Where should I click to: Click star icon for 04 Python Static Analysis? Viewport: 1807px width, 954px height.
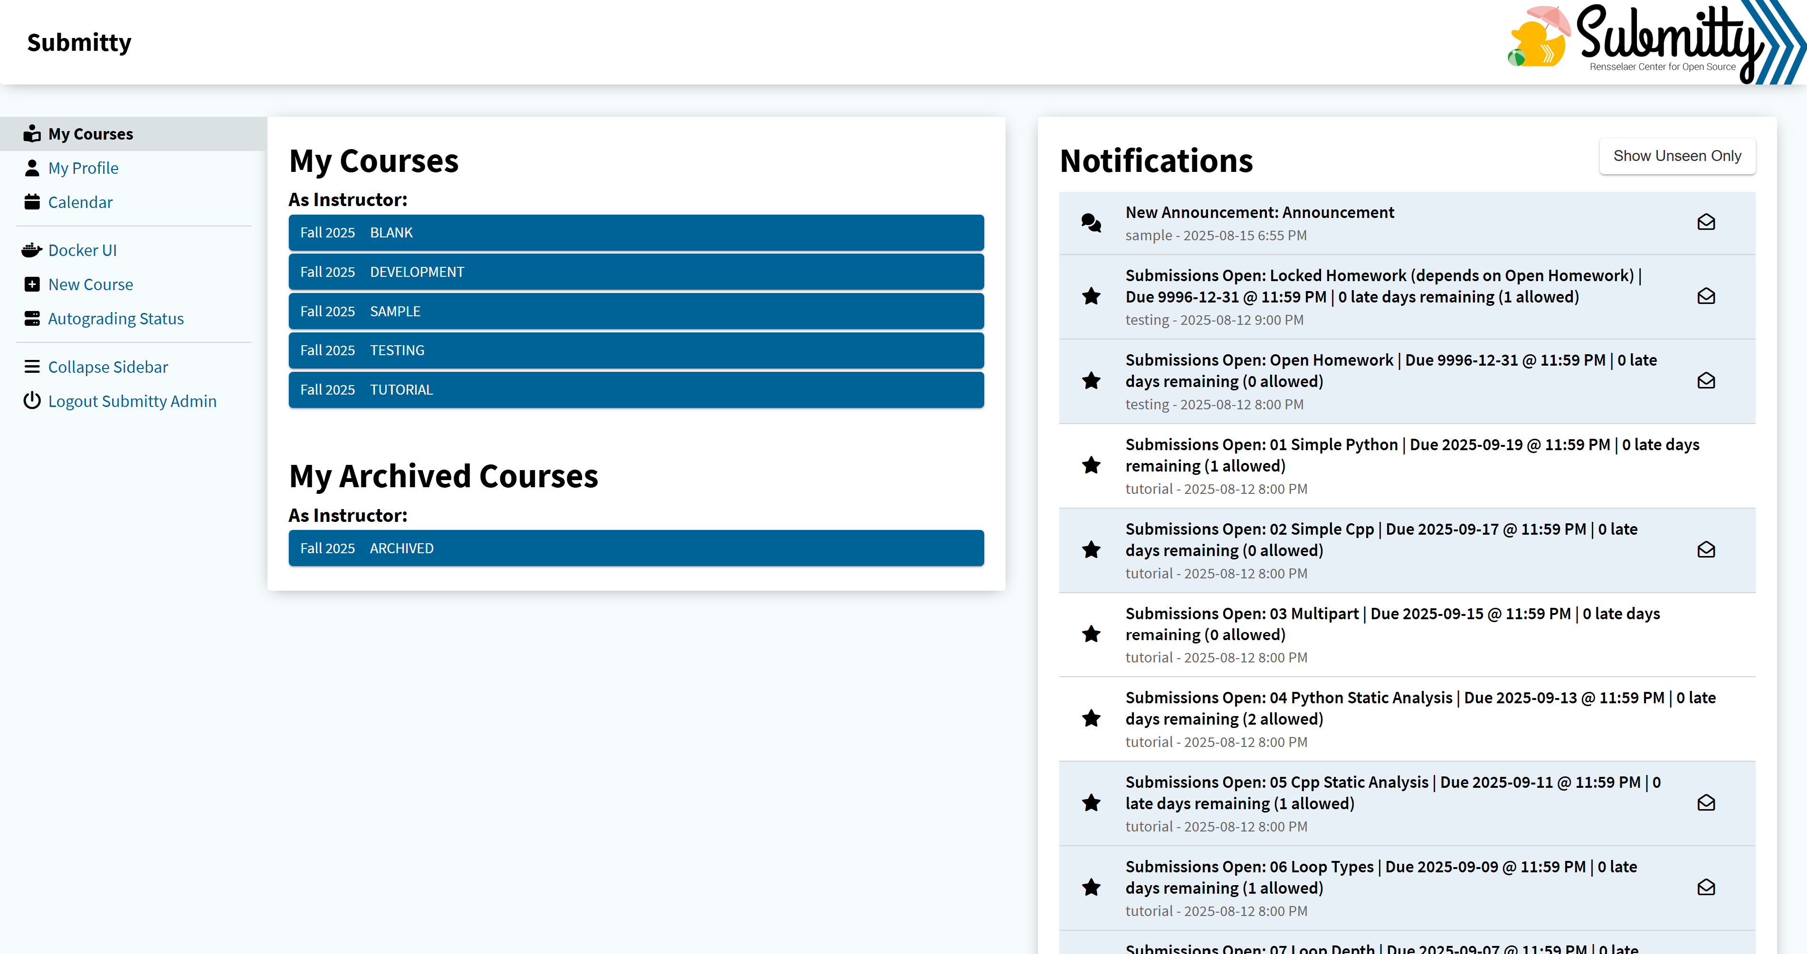click(1091, 718)
